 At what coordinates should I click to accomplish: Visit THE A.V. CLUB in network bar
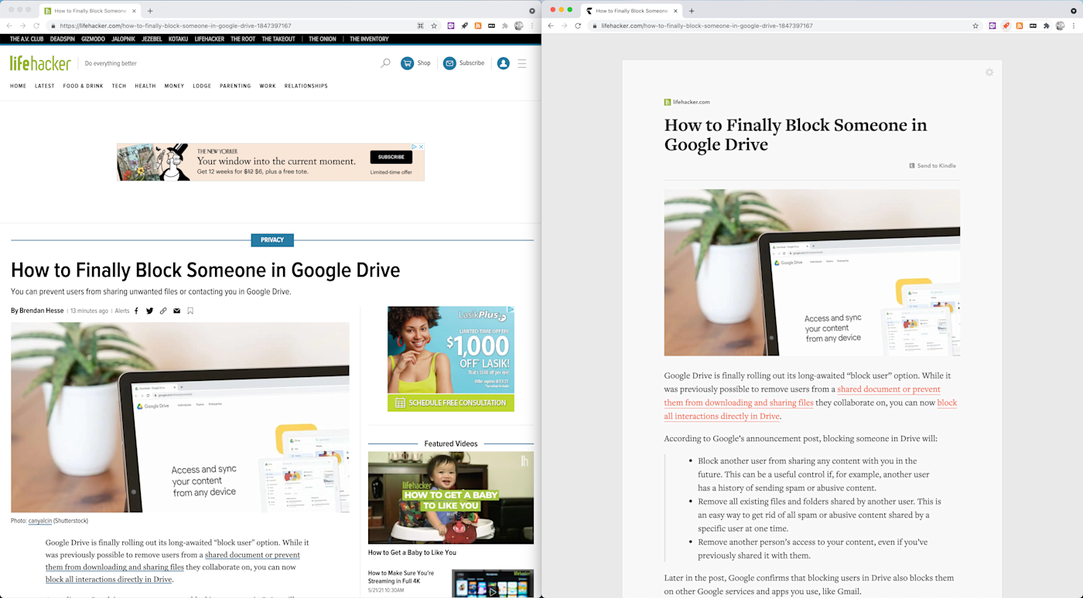(x=26, y=39)
